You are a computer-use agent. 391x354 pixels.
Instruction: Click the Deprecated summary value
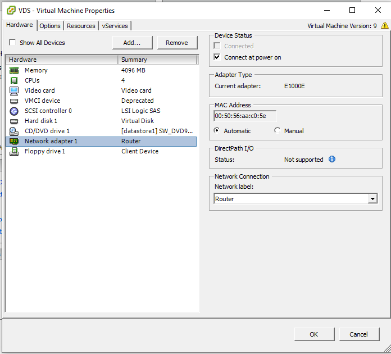click(x=138, y=101)
